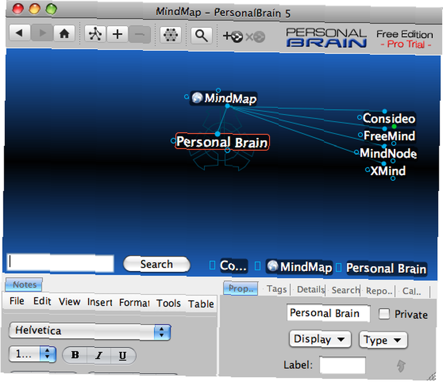Toggle the Private checkbox
443x382 pixels.
click(x=384, y=314)
